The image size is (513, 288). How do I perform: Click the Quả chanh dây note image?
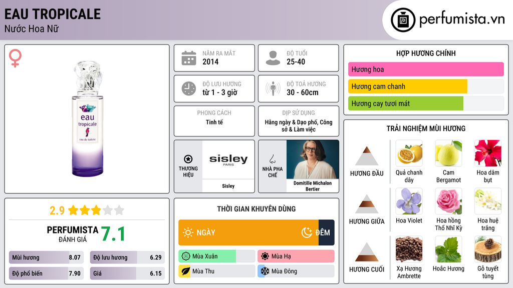(409, 153)
